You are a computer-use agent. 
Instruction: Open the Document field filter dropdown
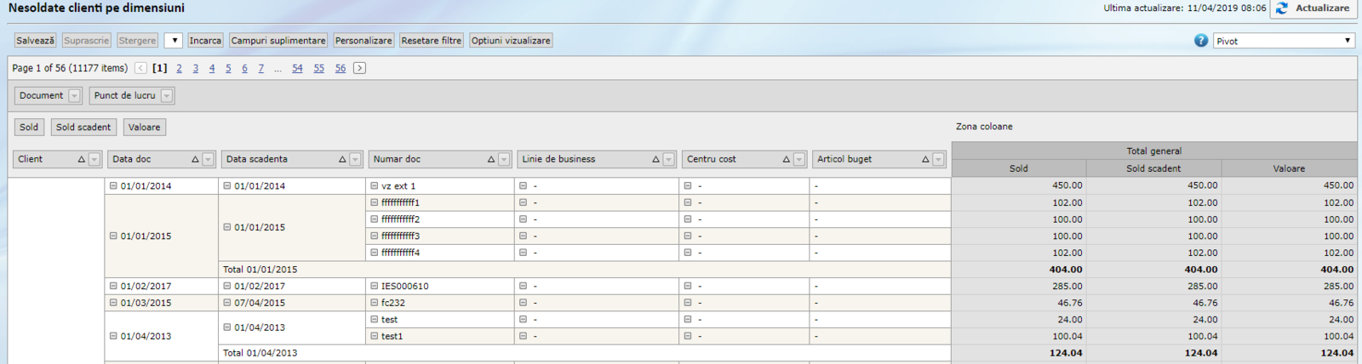pyautogui.click(x=75, y=96)
